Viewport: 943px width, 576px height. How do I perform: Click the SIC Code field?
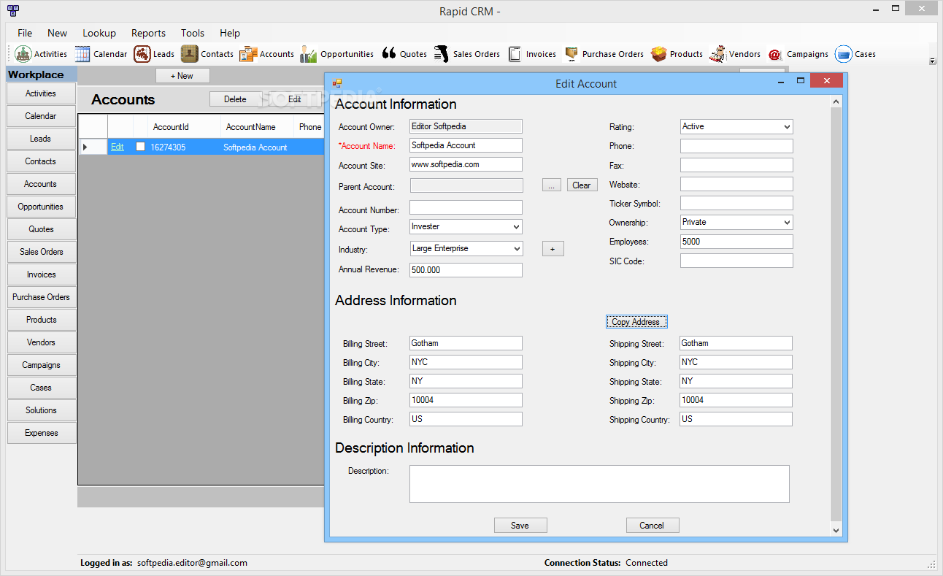pos(736,261)
